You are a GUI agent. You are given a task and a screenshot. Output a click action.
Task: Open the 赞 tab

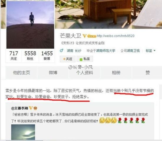tap(148, 73)
